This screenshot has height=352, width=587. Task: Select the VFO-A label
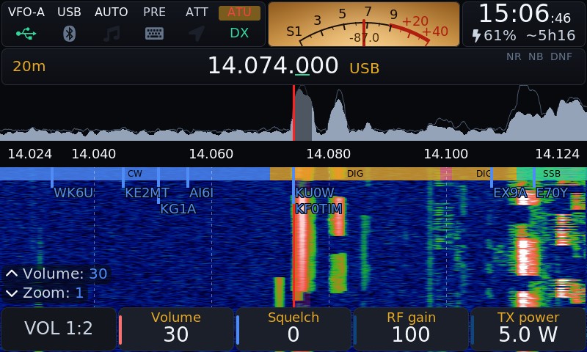[26, 12]
